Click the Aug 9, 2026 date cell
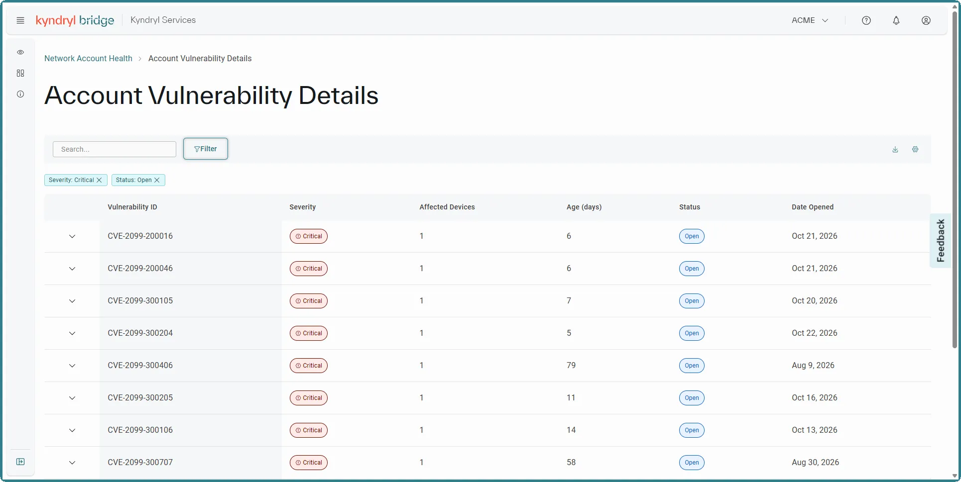Viewport: 961px width, 482px height. coord(813,366)
